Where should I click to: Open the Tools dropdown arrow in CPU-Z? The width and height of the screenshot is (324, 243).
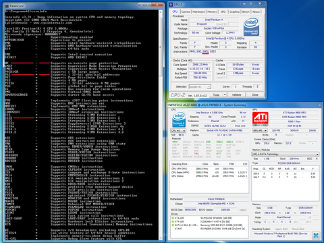pos(225,94)
